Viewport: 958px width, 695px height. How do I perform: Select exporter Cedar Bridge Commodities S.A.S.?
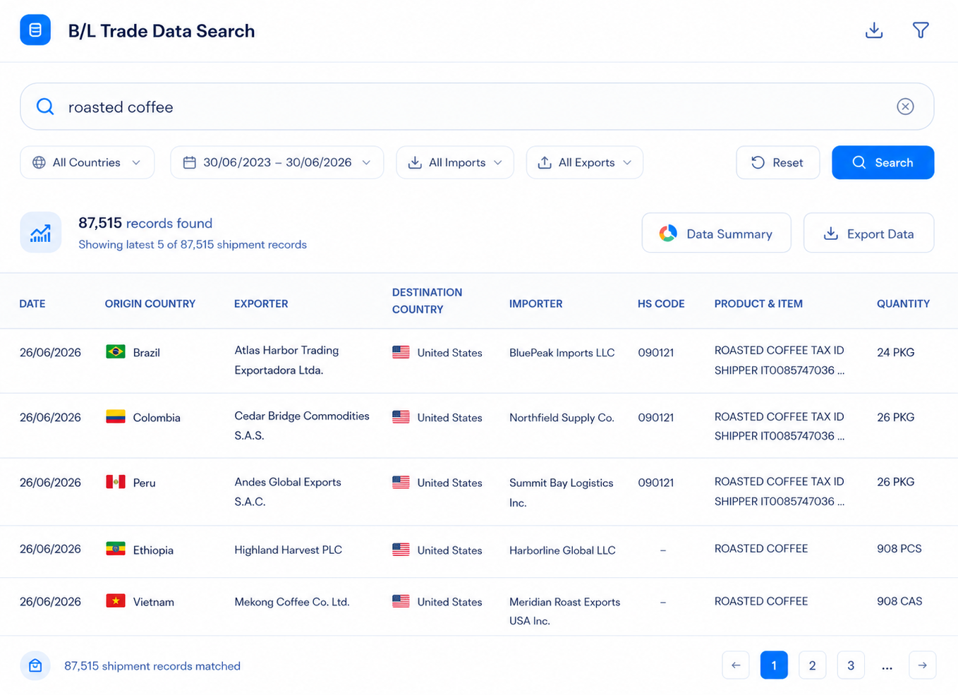[302, 425]
